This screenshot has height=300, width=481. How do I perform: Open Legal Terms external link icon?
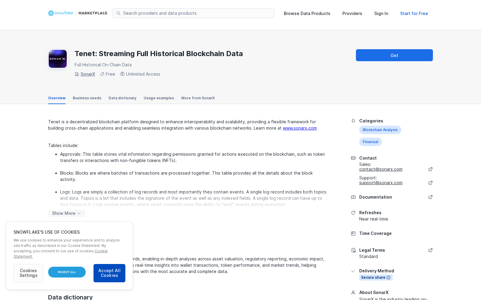point(430,250)
